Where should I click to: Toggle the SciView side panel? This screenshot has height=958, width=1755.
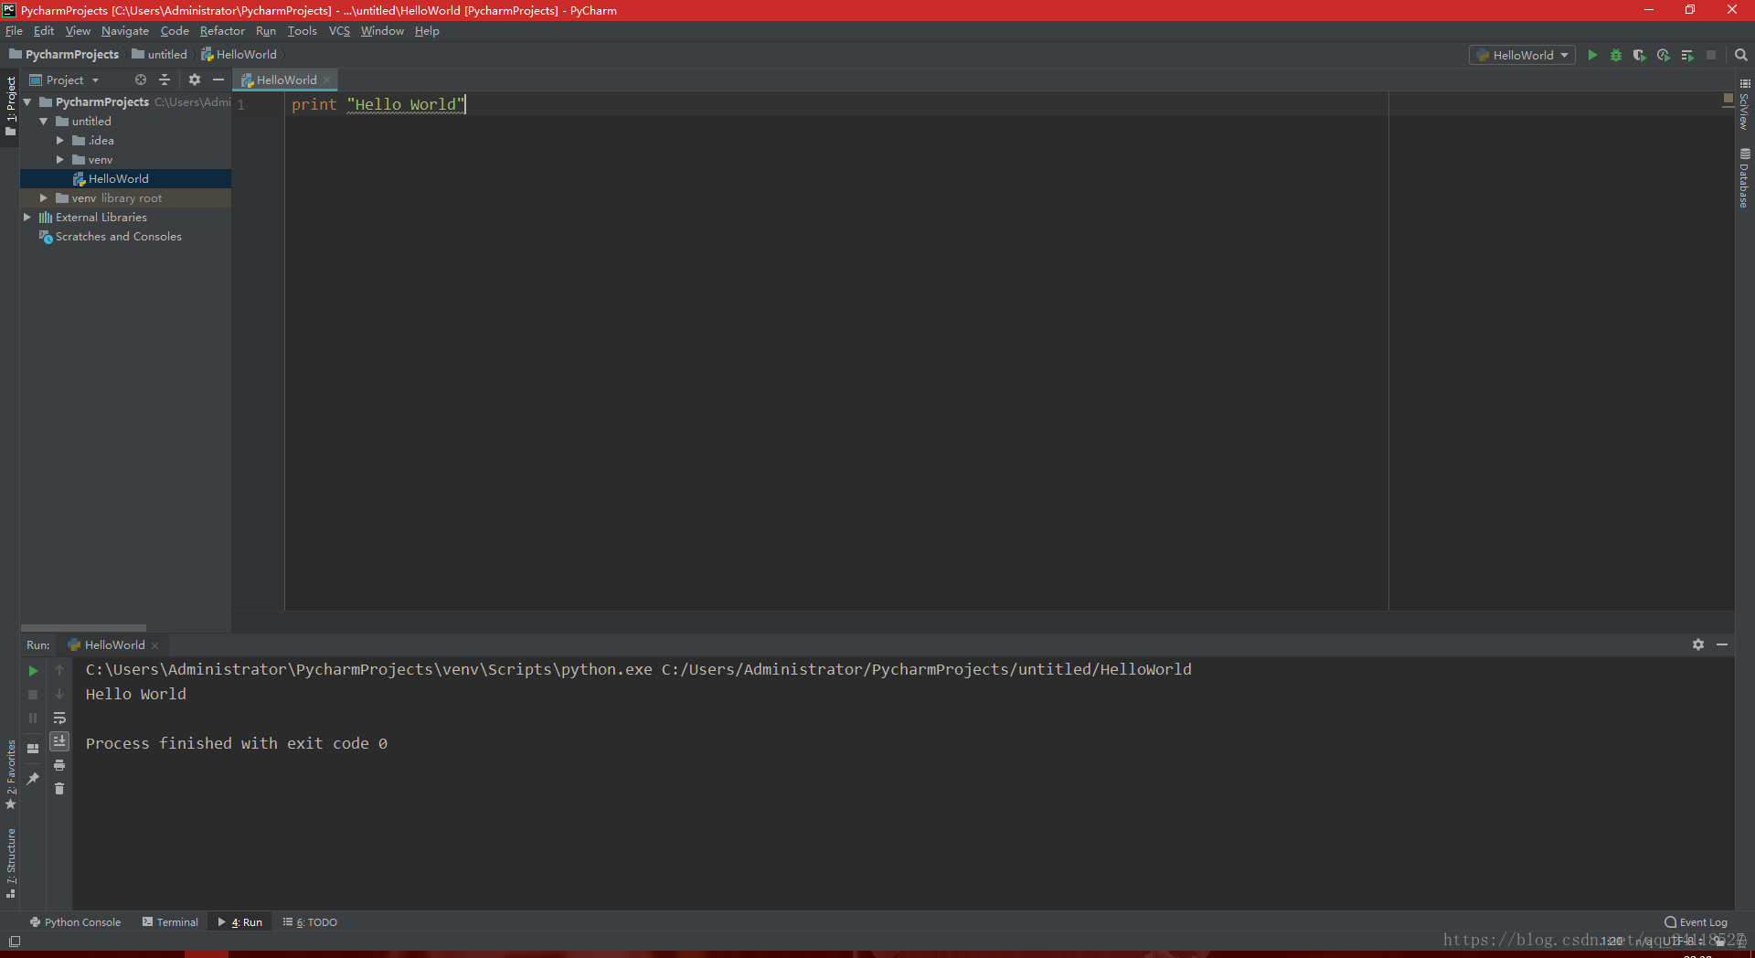1744,104
